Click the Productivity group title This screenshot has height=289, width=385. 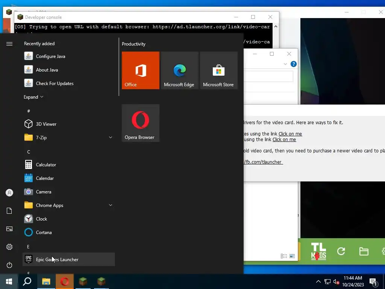[x=133, y=44]
